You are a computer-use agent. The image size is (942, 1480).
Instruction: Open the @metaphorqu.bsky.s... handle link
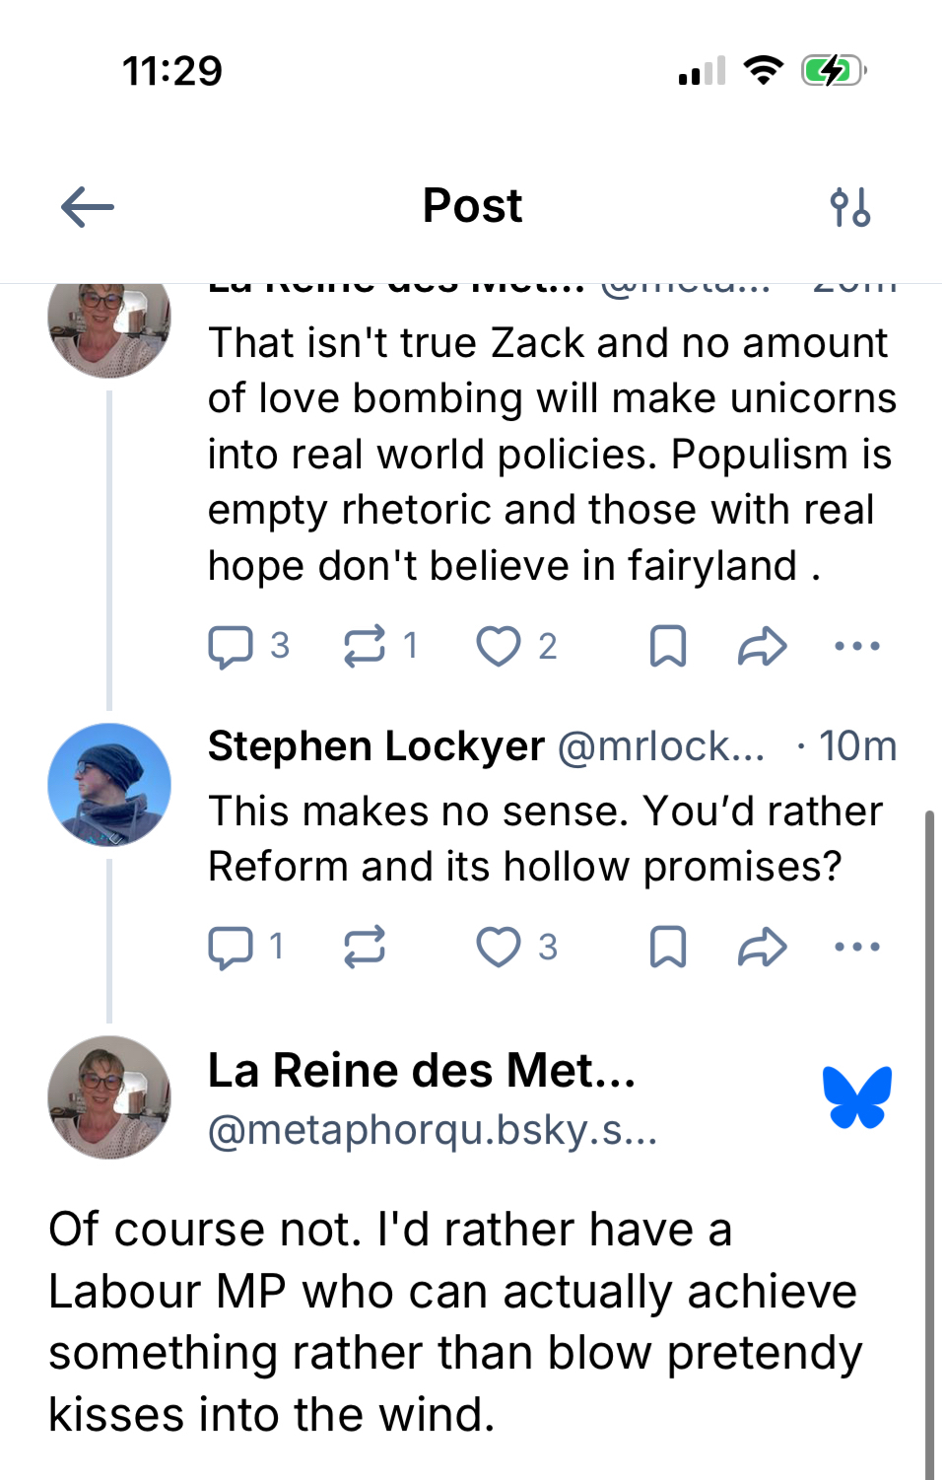(433, 1130)
